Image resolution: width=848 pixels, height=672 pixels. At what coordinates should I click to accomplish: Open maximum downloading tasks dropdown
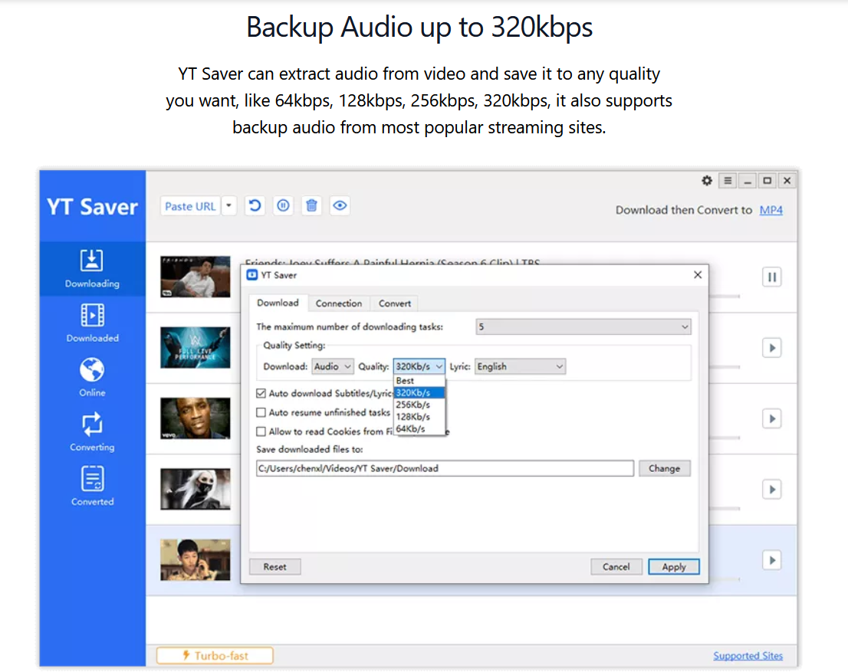pyautogui.click(x=583, y=327)
